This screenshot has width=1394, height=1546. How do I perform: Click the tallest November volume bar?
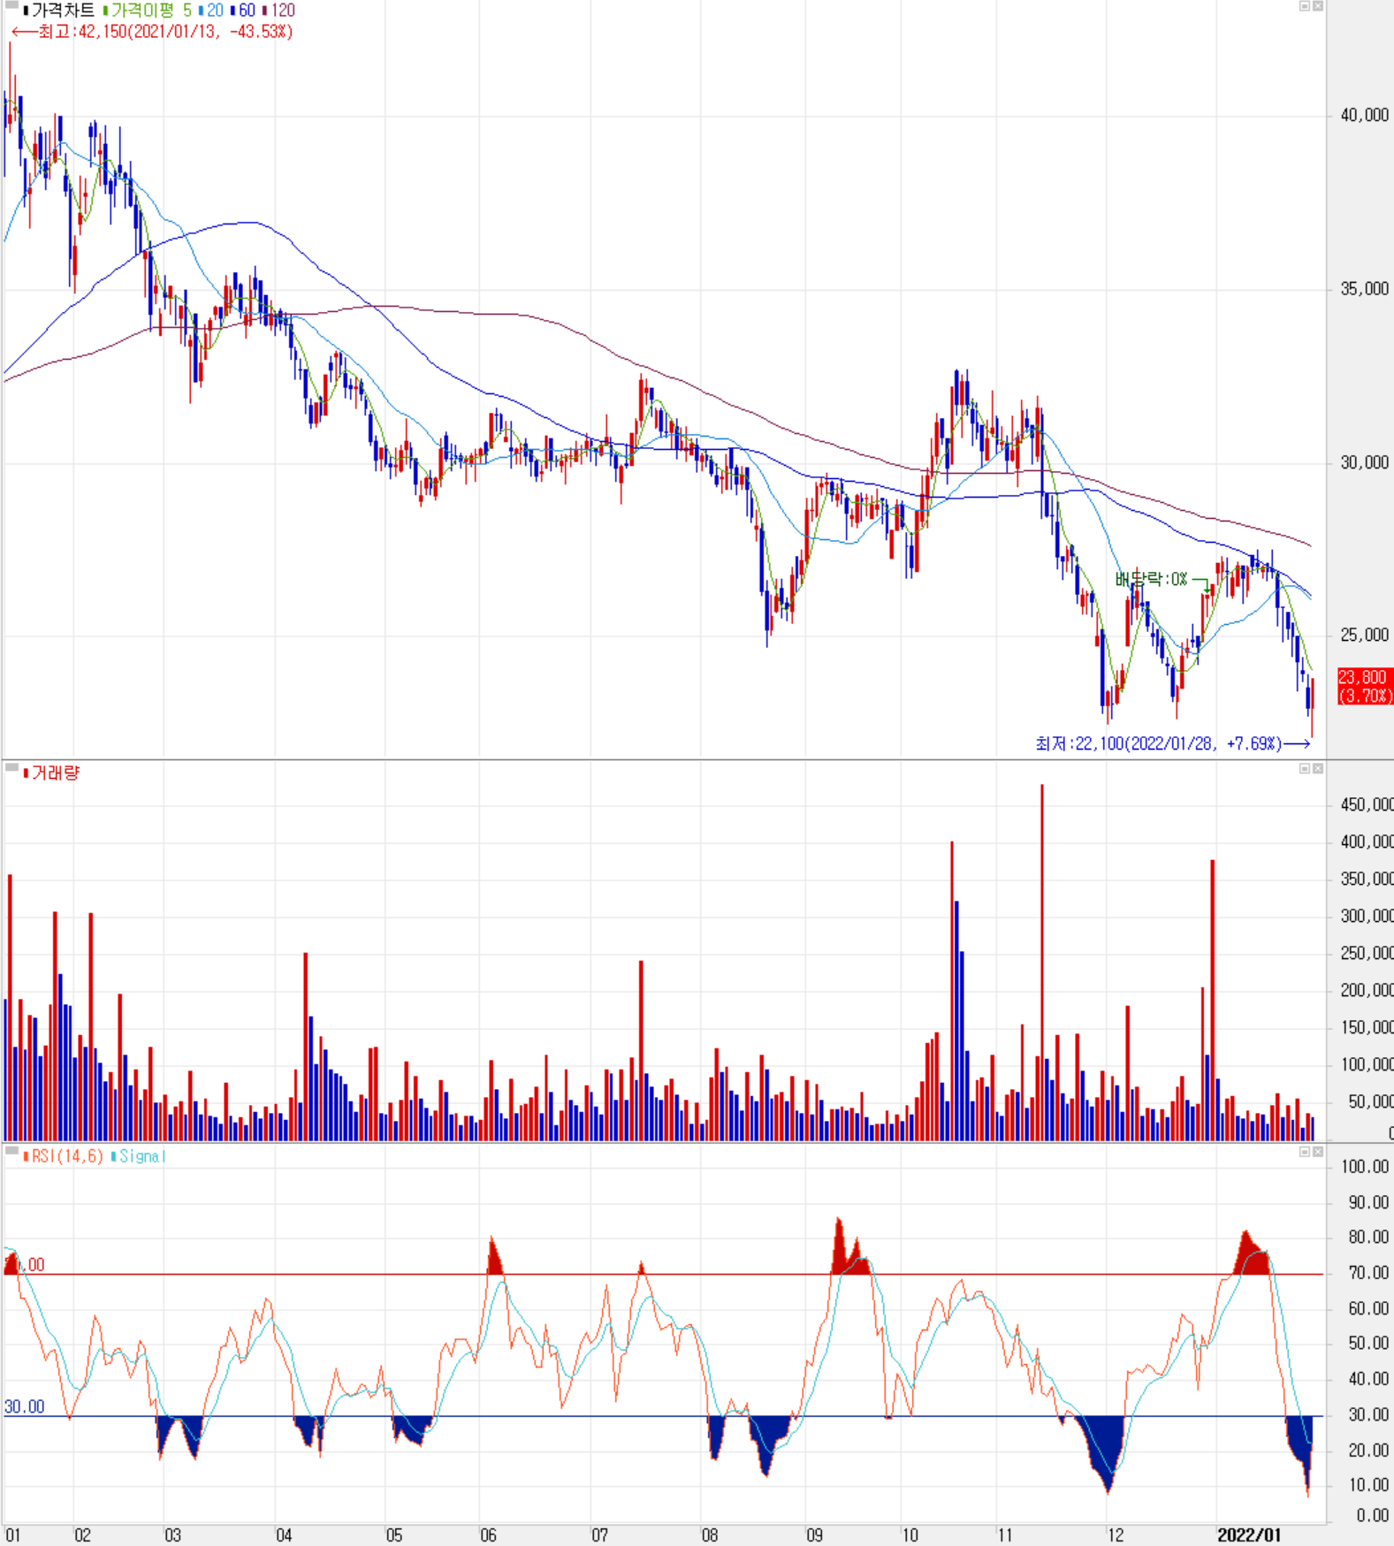point(1042,962)
